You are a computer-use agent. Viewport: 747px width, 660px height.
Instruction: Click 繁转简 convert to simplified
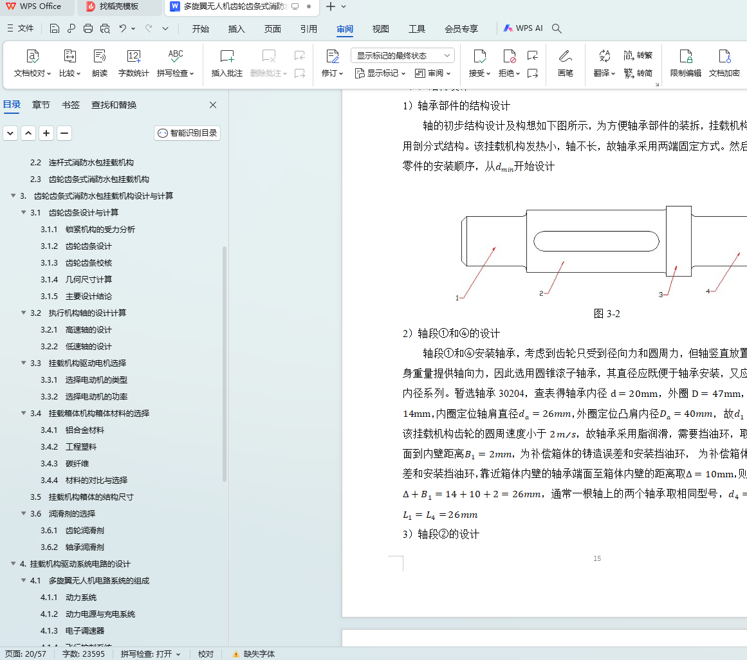(x=638, y=73)
